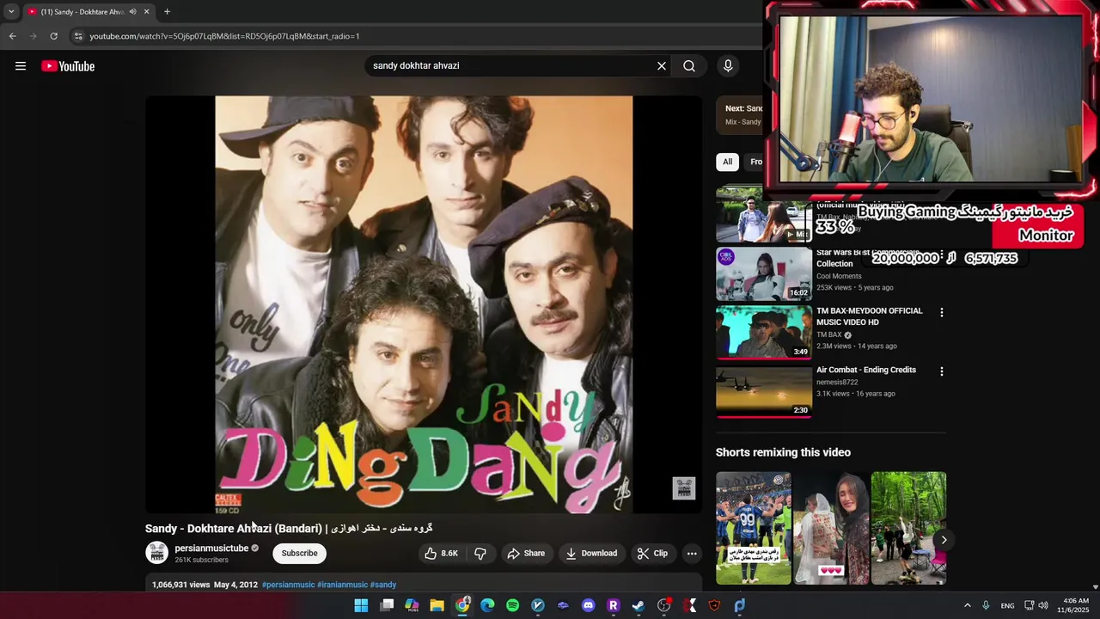Open options menu for TM BAX-MEYDOON video
The image size is (1100, 619).
942,313
